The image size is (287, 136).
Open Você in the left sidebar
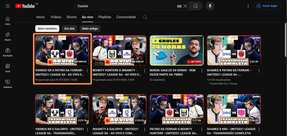click(x=8, y=68)
